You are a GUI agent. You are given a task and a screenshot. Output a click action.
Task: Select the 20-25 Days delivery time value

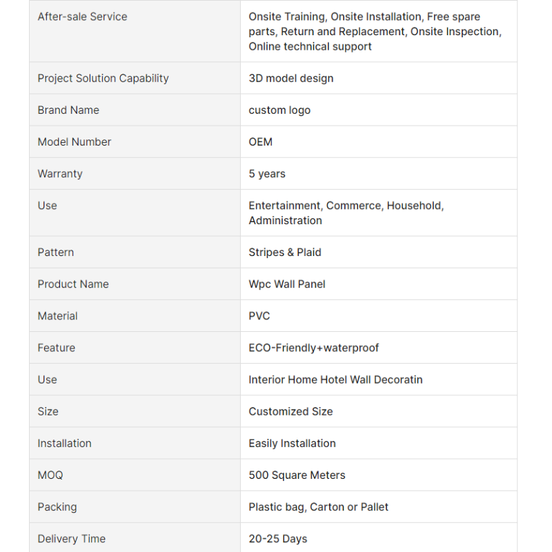[278, 538]
